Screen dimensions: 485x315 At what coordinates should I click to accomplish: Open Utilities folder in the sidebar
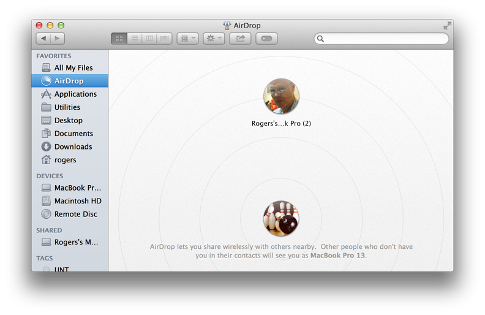(70, 107)
